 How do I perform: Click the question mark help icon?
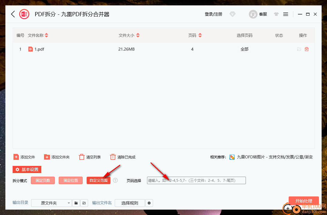[115, 180]
